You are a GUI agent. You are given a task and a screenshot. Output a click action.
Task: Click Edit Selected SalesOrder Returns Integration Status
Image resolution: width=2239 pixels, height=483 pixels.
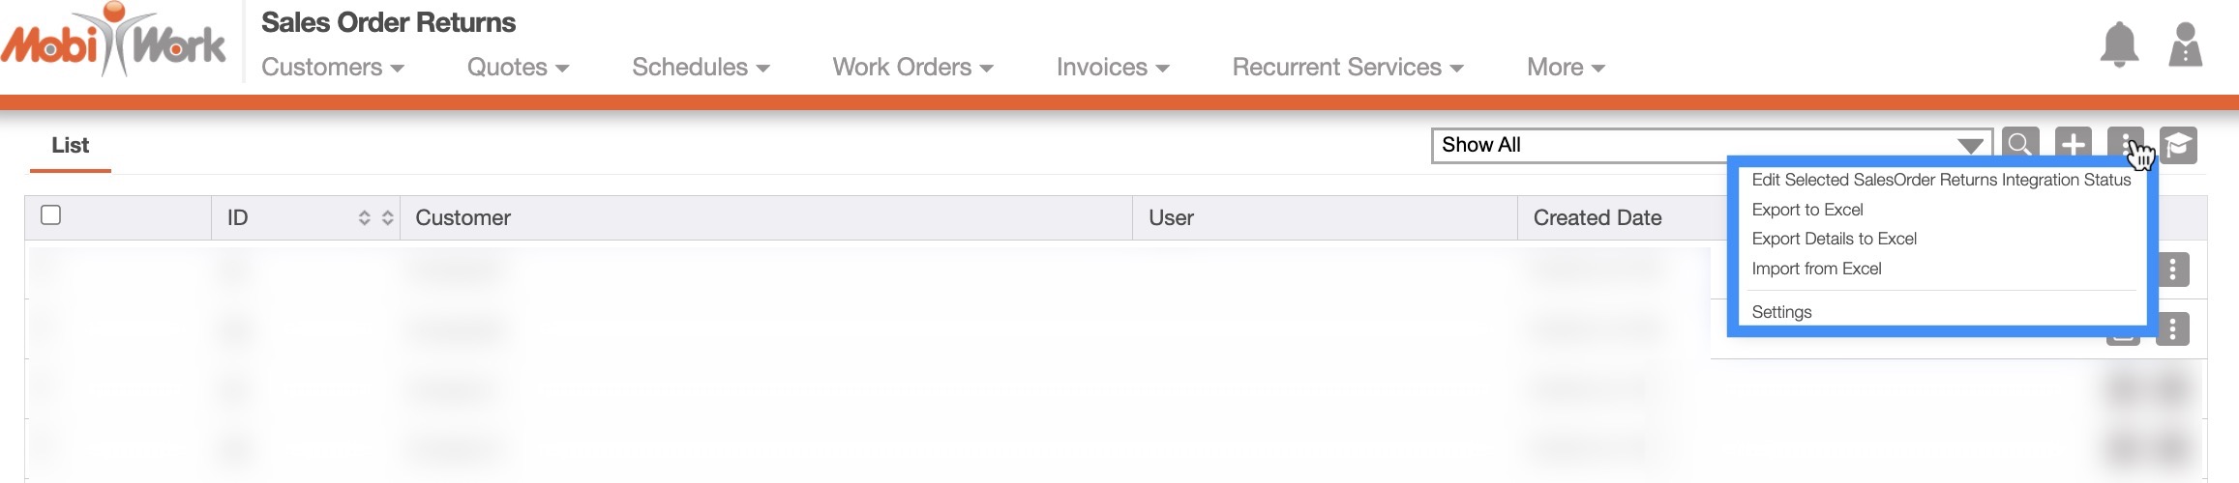pos(1940,180)
